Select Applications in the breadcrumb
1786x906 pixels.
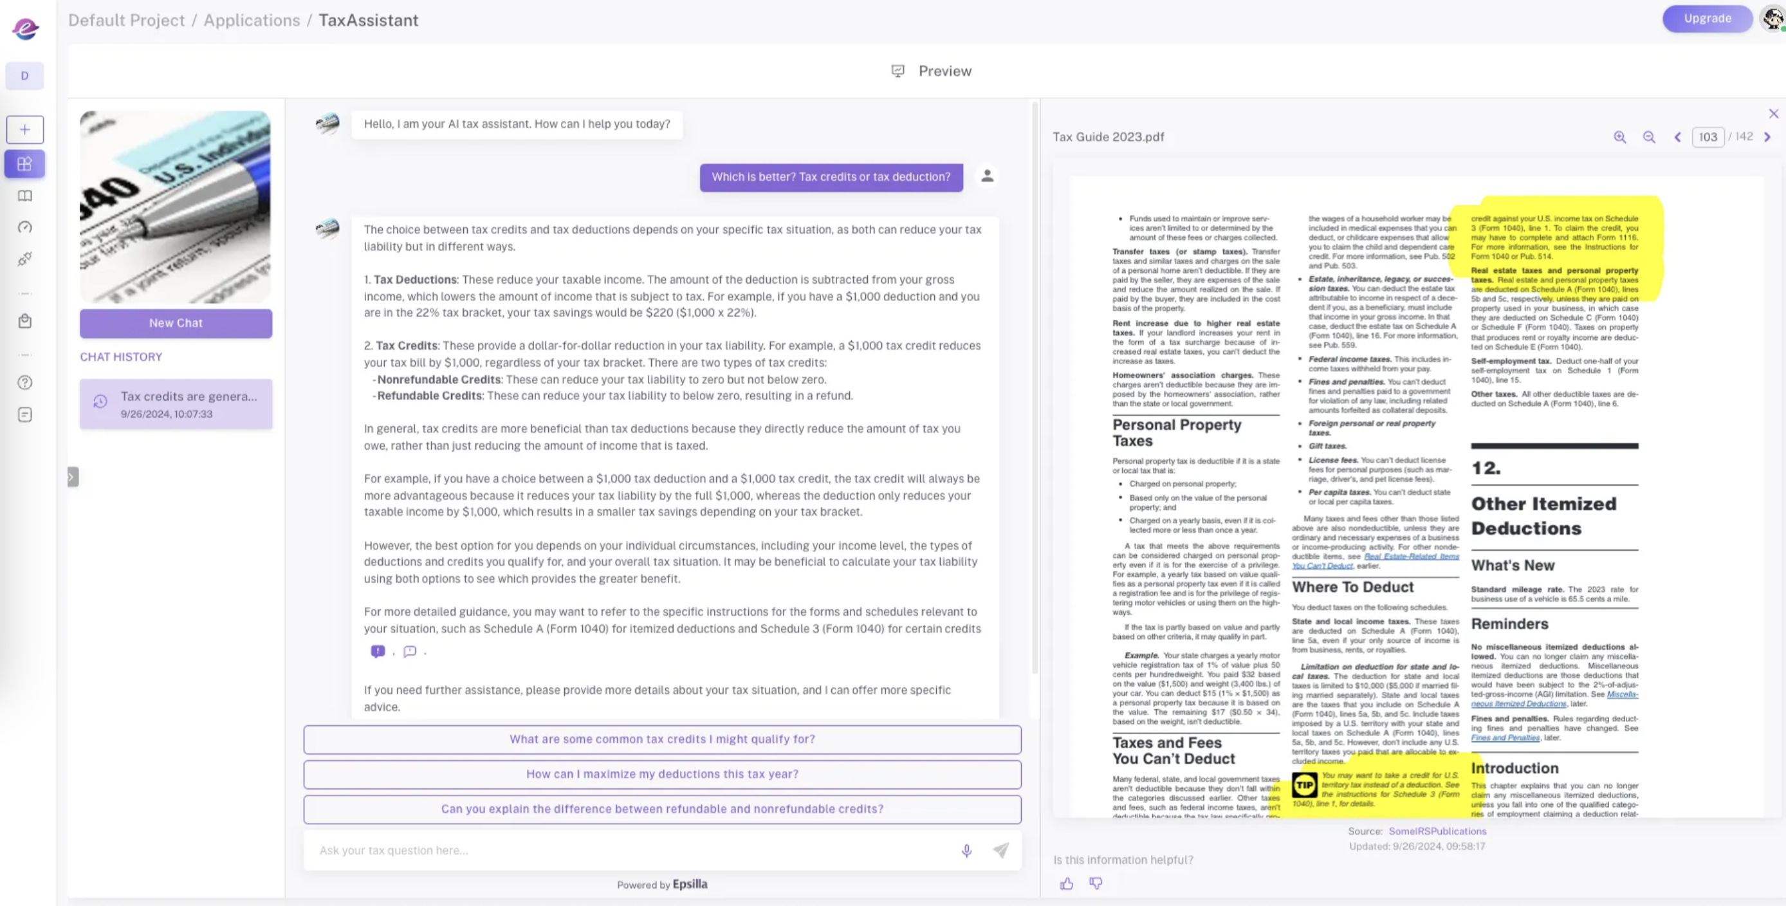point(252,20)
